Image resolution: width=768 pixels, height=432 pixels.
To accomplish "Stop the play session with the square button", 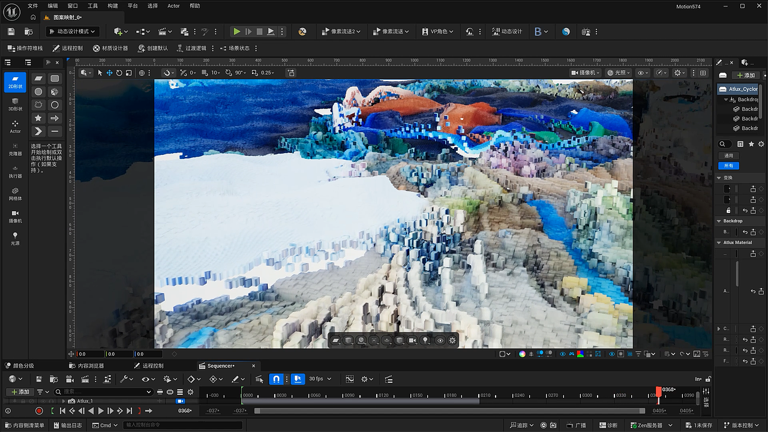I will (x=259, y=31).
